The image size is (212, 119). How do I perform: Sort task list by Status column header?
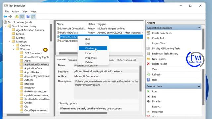(91, 24)
